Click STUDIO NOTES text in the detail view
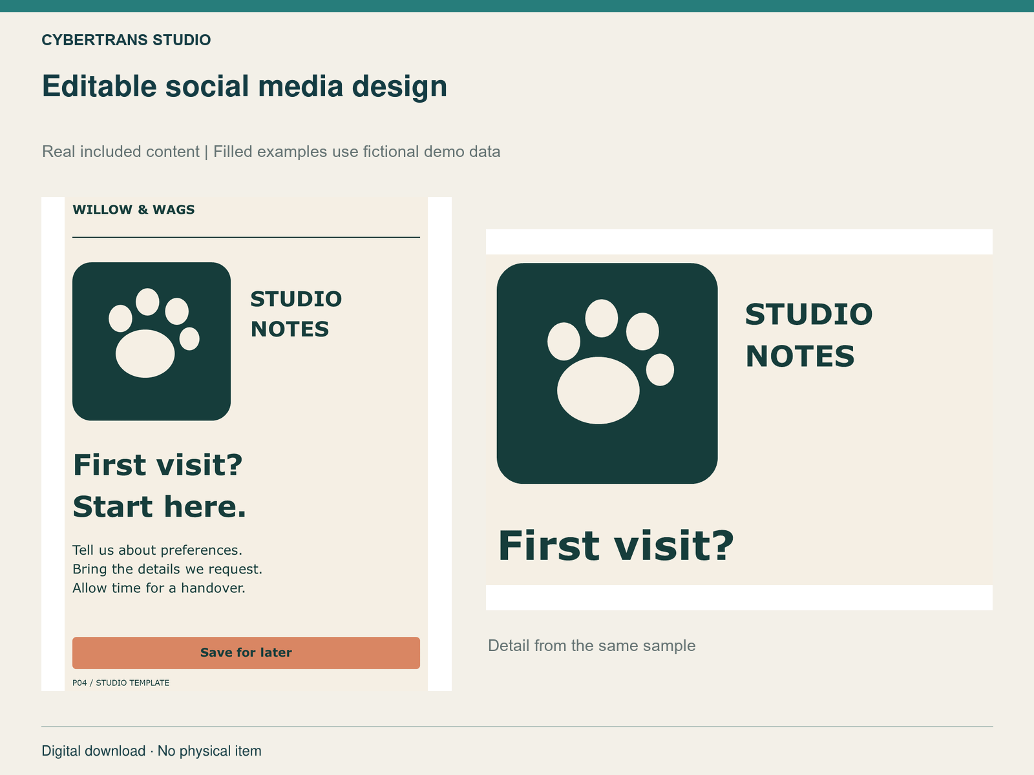Screen dimensions: 1034x775 pos(809,335)
